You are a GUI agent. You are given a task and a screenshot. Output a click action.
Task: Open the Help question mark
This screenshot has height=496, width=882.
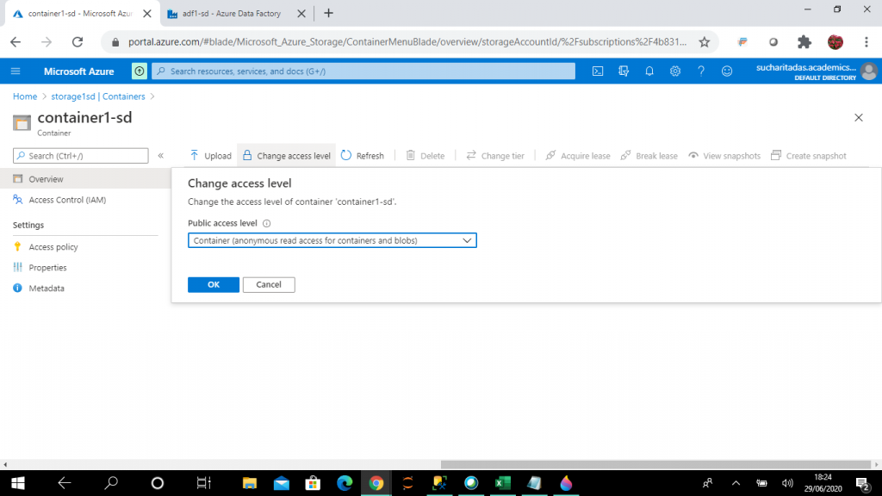tap(701, 71)
